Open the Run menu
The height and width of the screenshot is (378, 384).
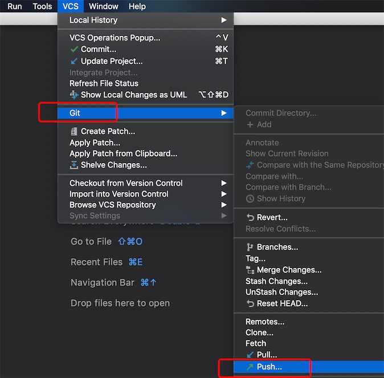15,6
